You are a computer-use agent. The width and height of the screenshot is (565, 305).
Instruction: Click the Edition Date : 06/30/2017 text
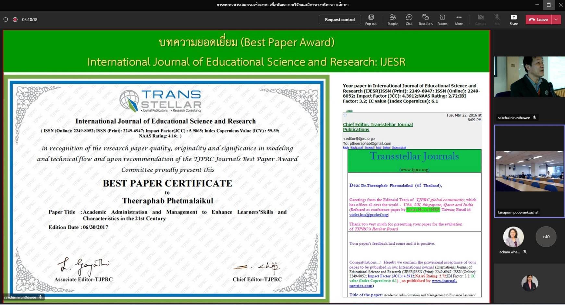click(78, 227)
